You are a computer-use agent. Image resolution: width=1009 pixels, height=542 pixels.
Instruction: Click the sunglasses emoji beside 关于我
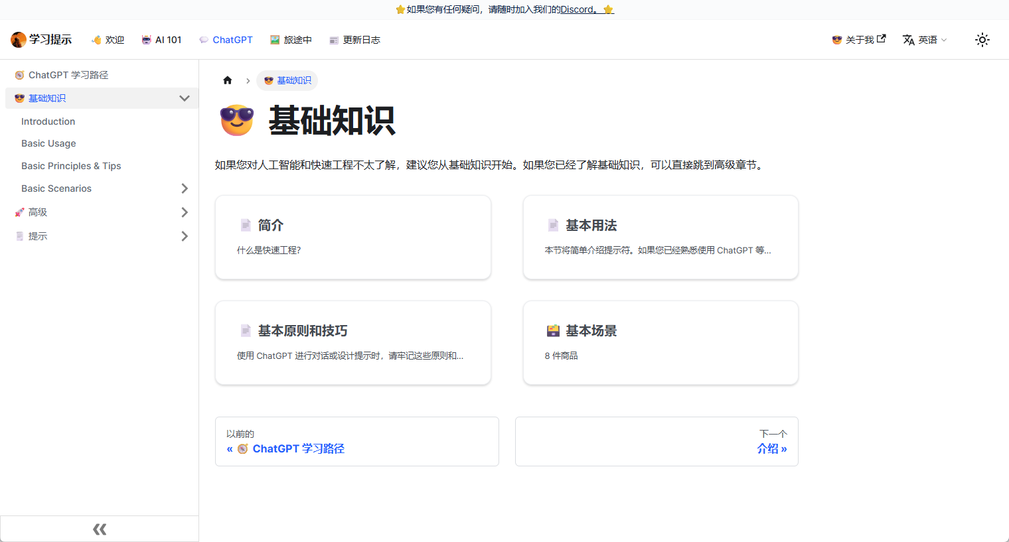coord(837,40)
